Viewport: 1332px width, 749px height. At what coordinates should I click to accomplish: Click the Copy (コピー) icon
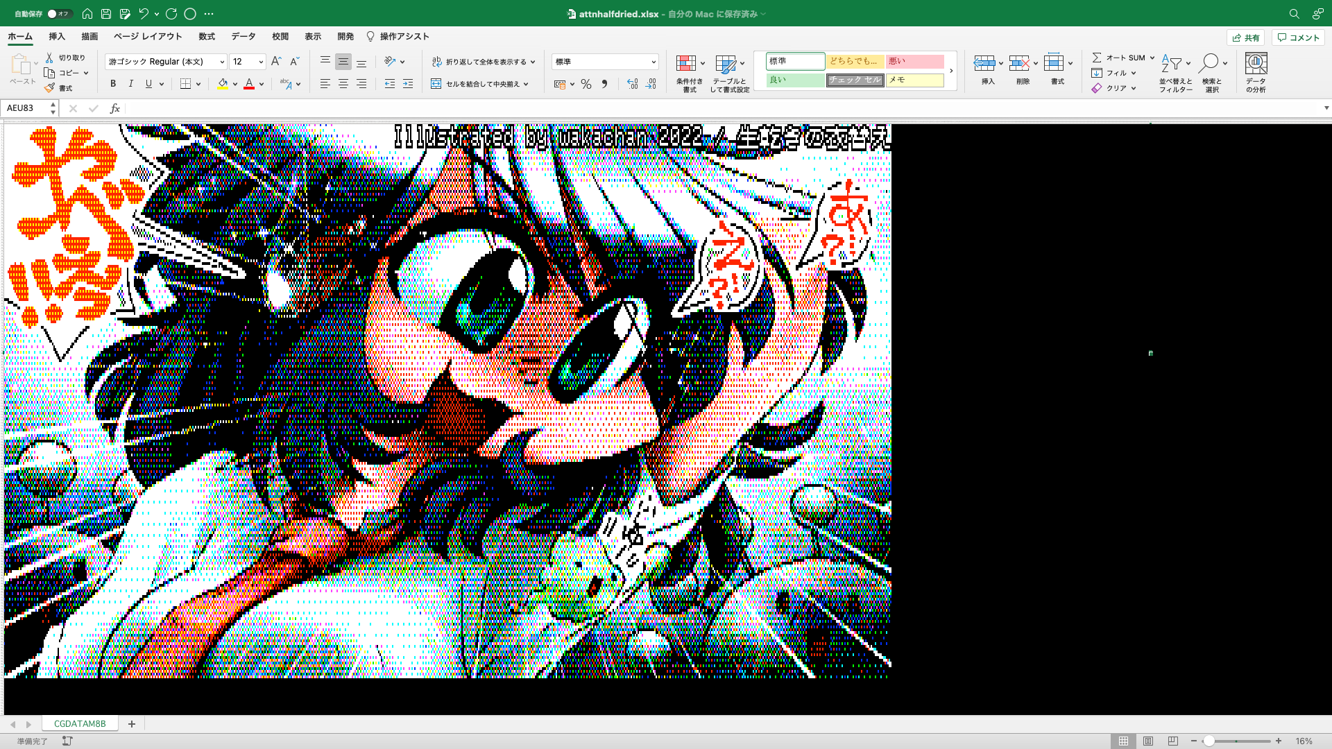[49, 73]
